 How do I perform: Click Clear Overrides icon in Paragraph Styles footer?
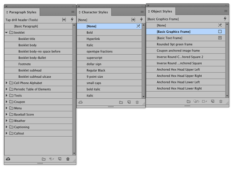[51, 159]
